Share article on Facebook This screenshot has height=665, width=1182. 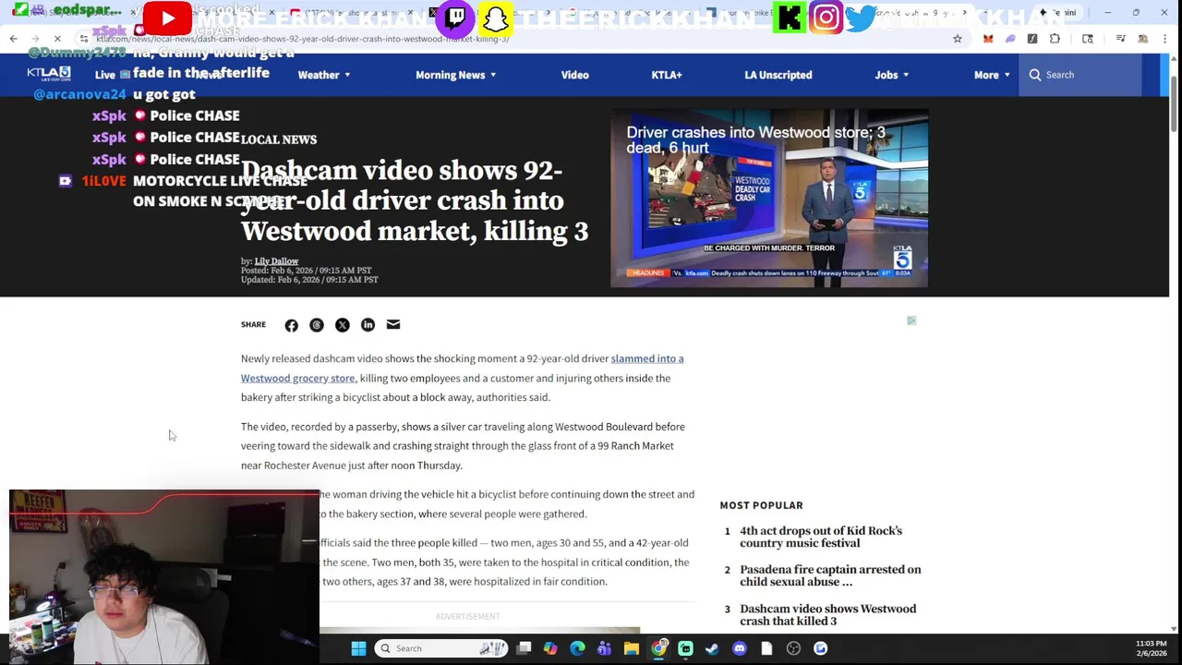tap(291, 325)
